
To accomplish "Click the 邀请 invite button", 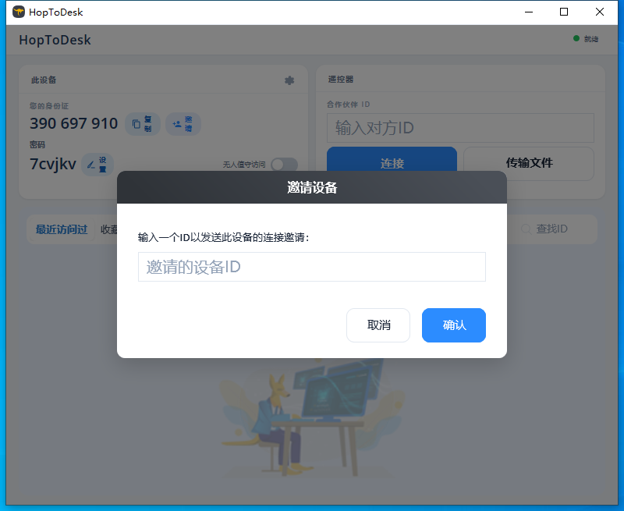I will point(183,124).
